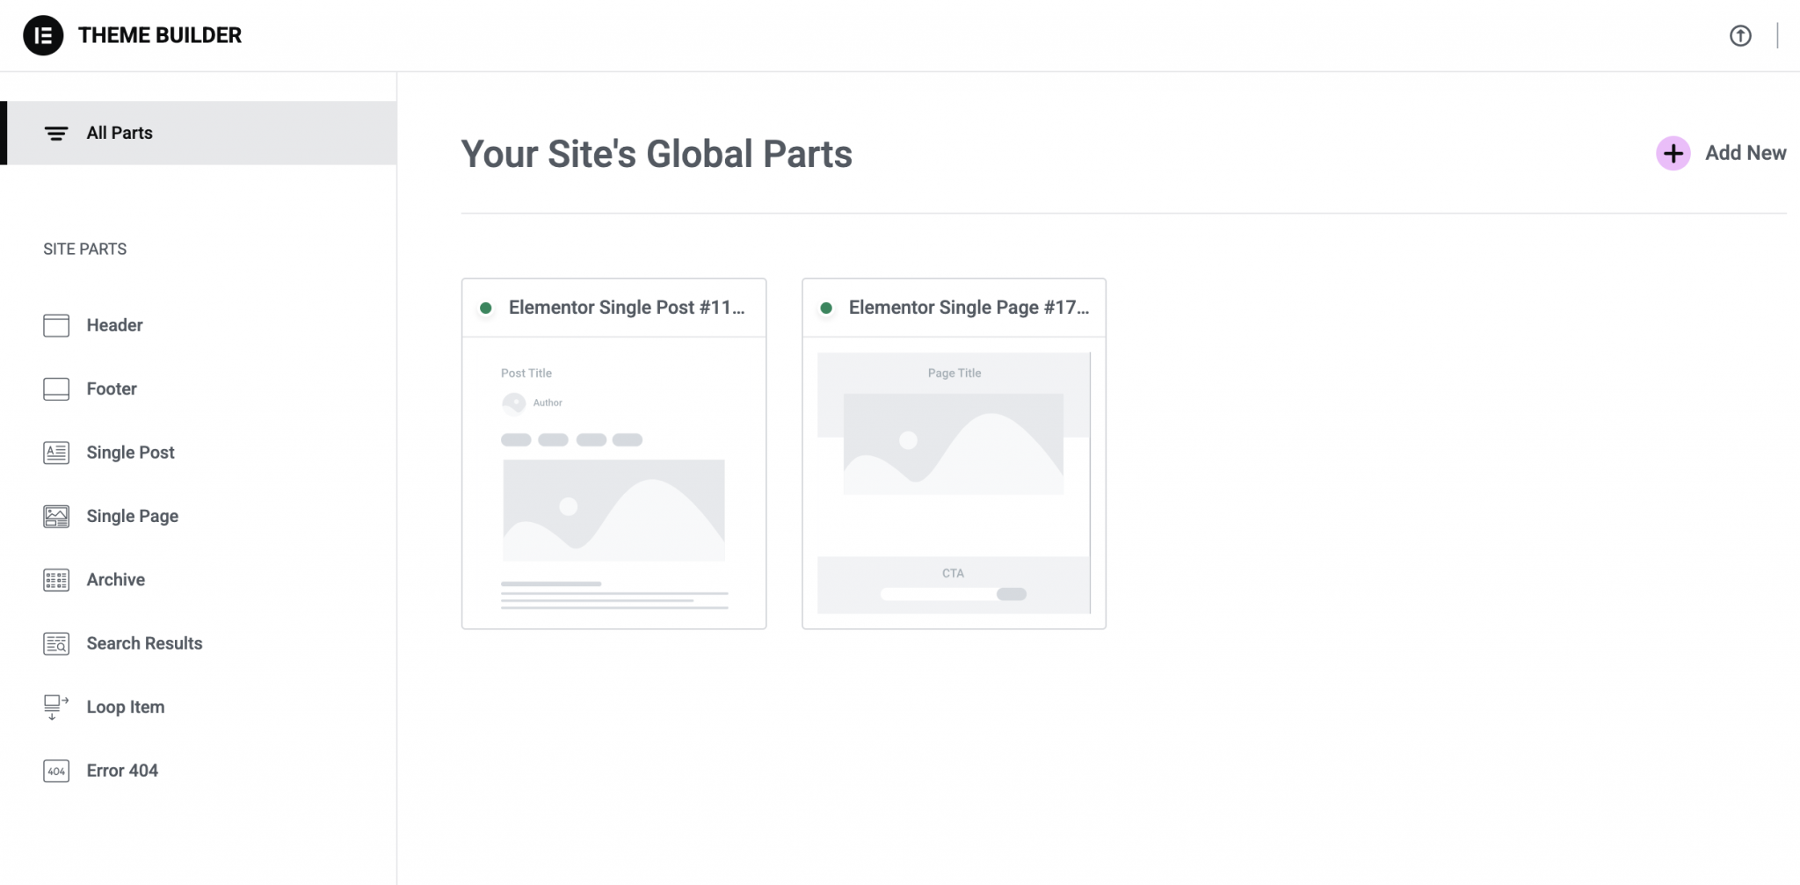Viewport: 1800px width, 885px height.
Task: Click the plus icon beside Add New
Action: (x=1673, y=153)
